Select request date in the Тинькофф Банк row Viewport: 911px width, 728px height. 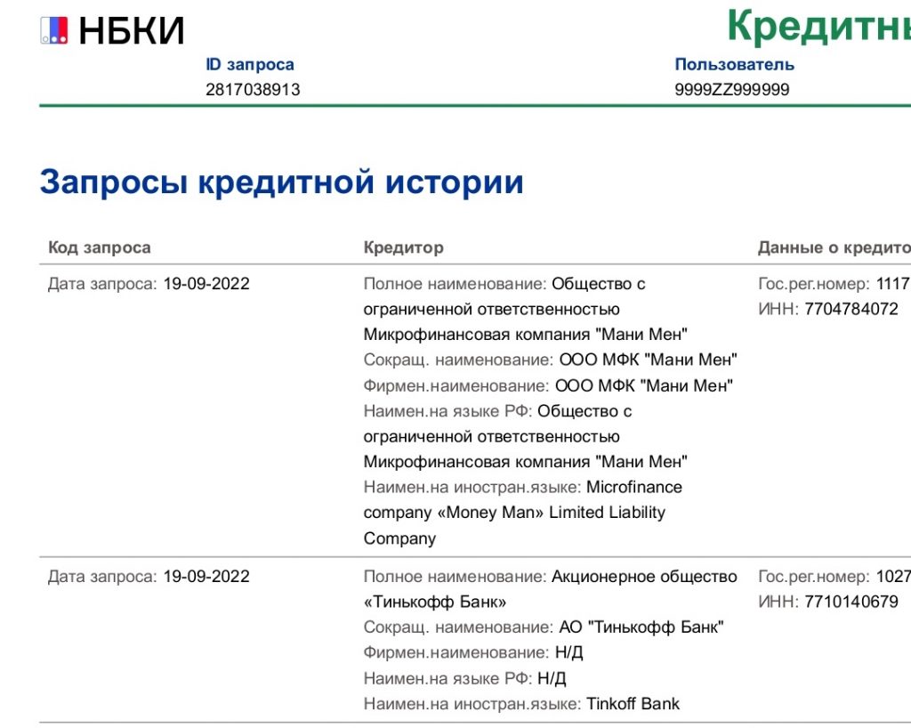[206, 577]
